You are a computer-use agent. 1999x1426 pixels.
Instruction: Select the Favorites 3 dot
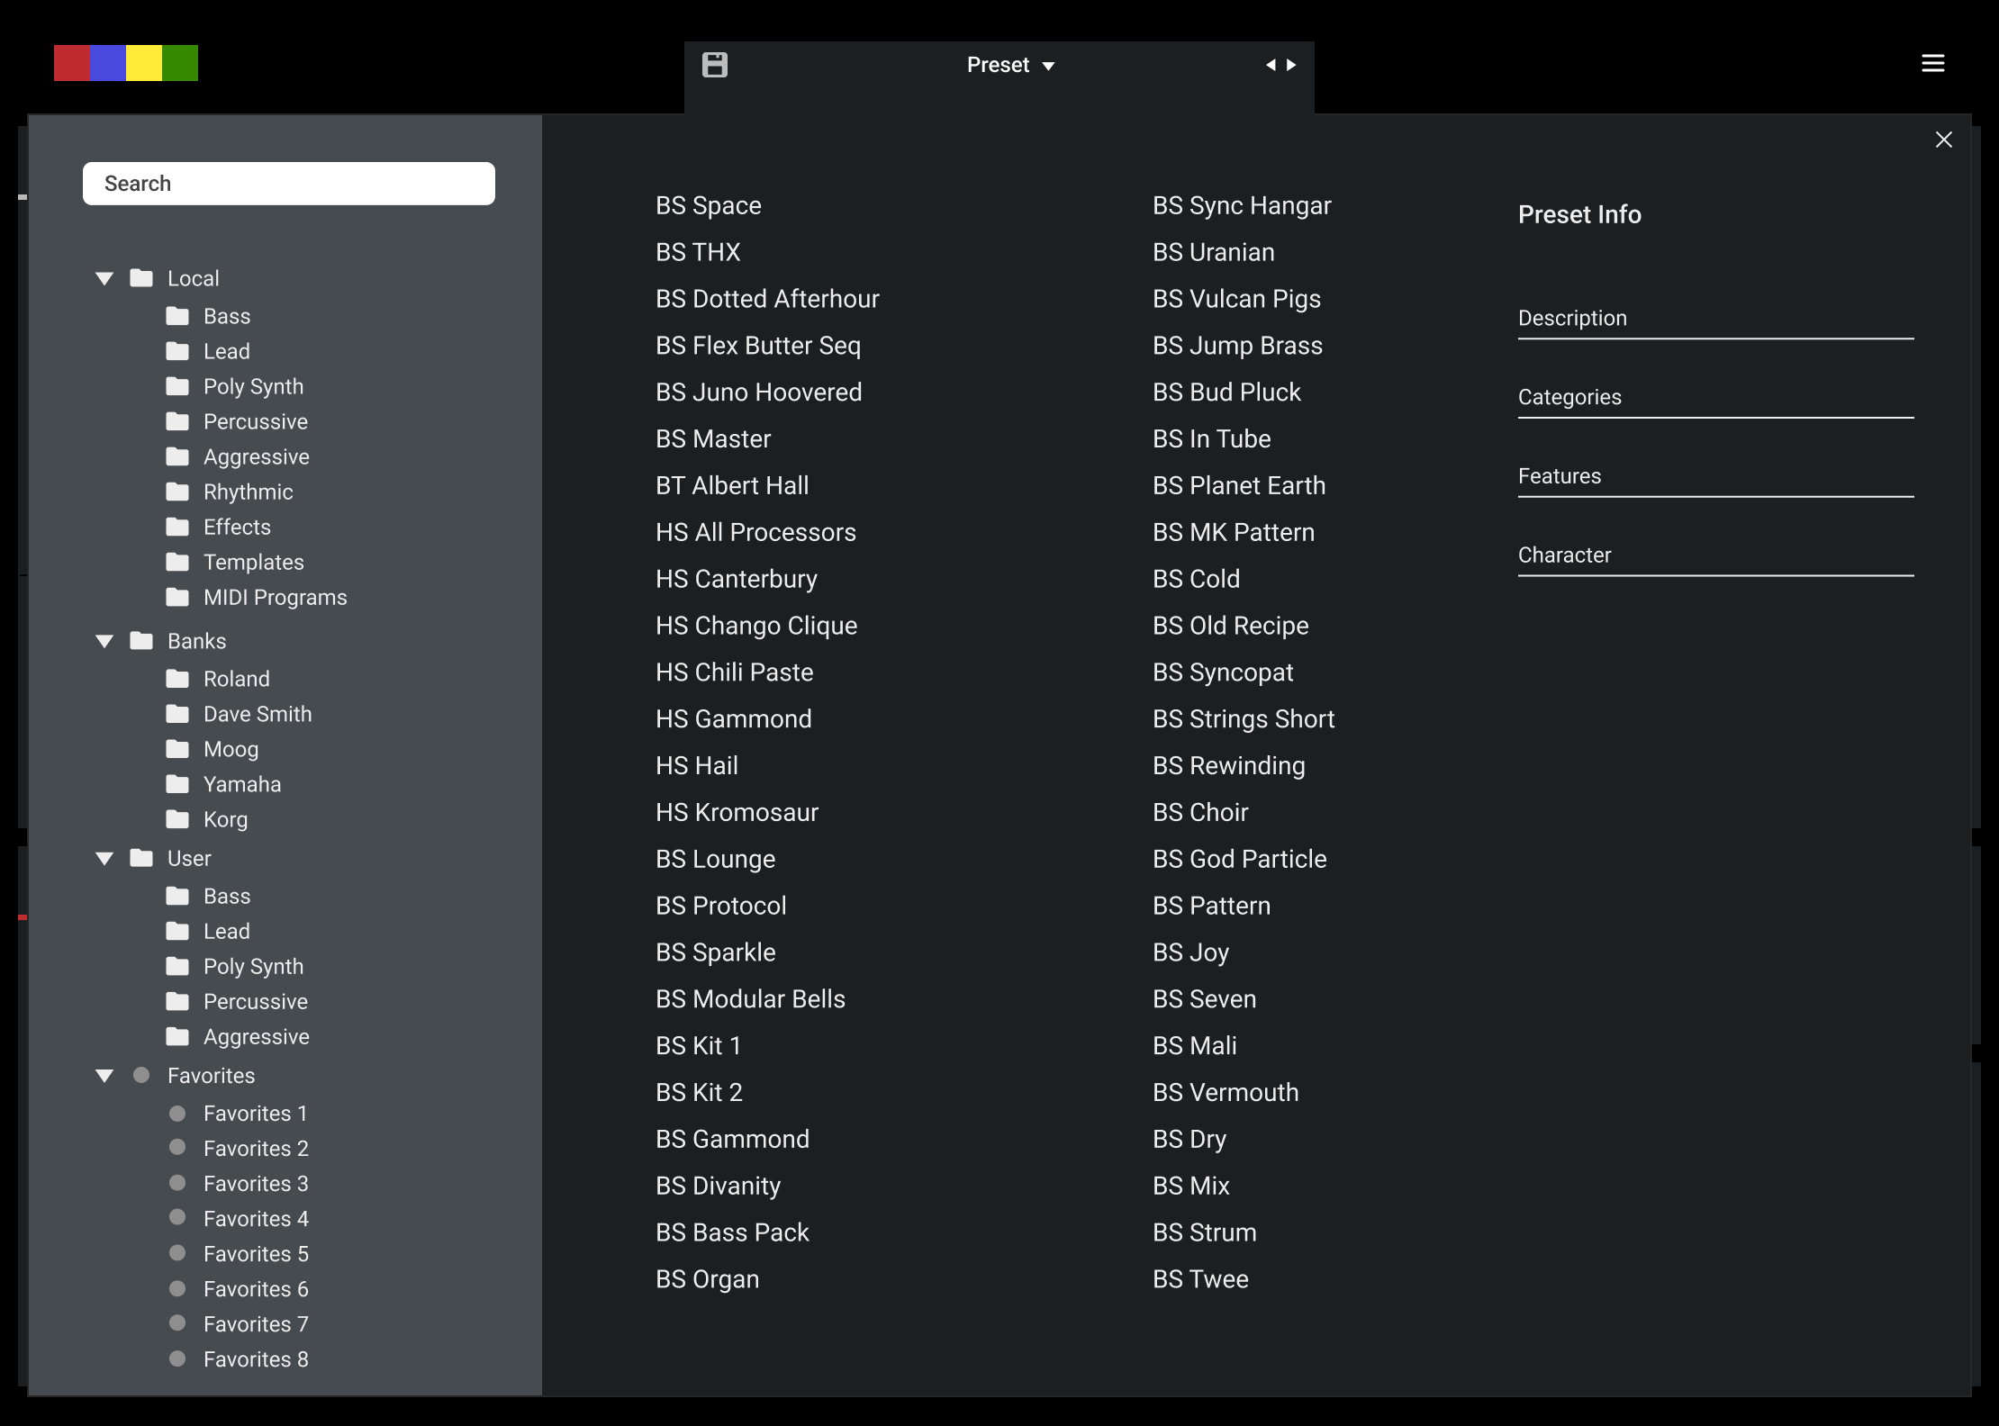pos(177,1183)
